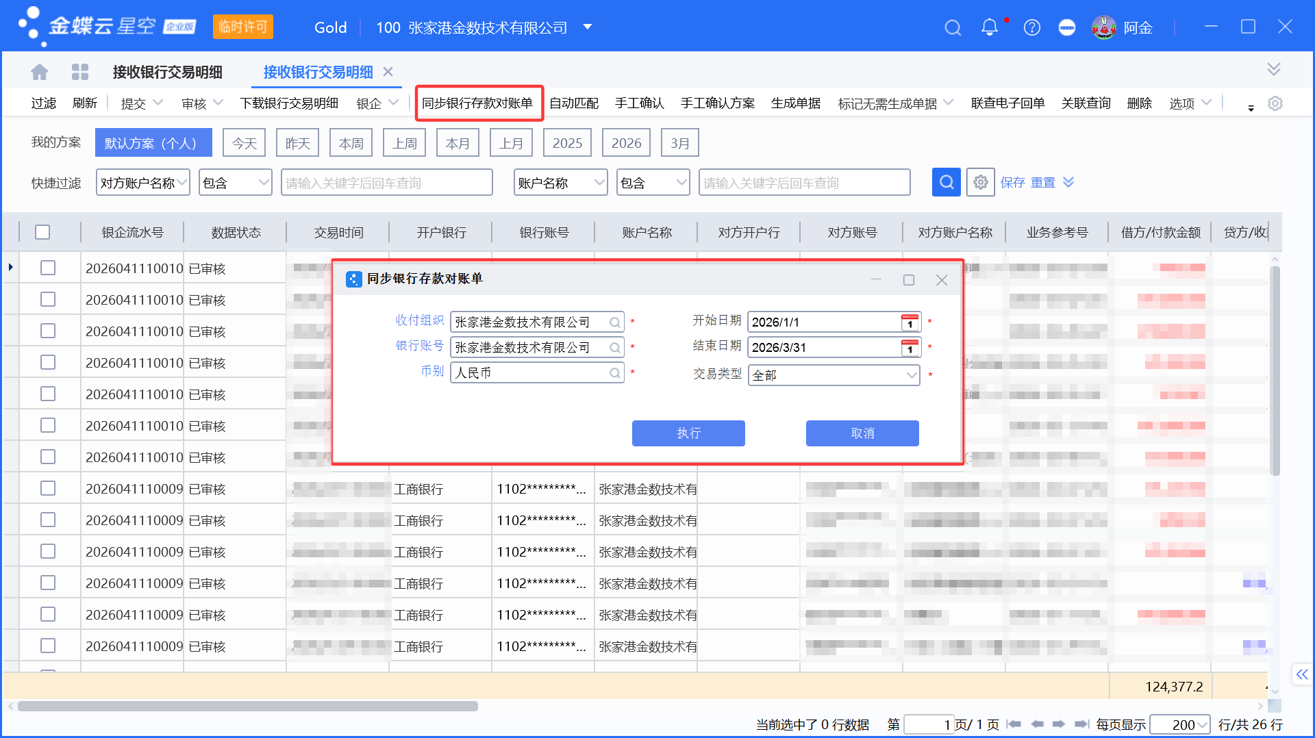This screenshot has height=738, width=1315.
Task: Sort by the 银企流水号 column header
Action: pos(132,232)
